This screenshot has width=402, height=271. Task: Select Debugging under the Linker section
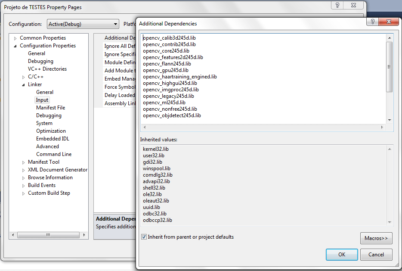[49, 115]
